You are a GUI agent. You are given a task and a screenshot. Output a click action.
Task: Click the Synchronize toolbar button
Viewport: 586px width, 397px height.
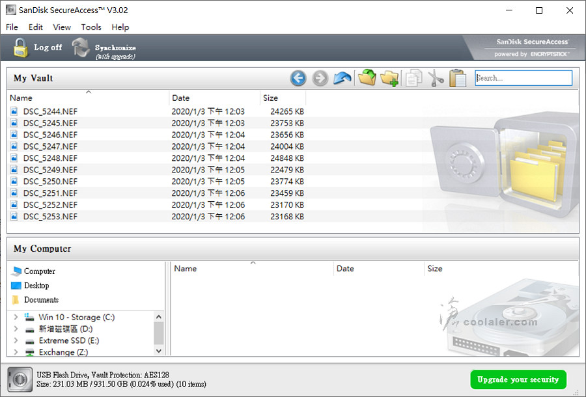point(104,48)
